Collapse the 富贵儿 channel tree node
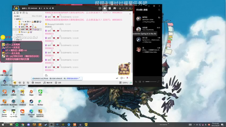 coord(15,19)
